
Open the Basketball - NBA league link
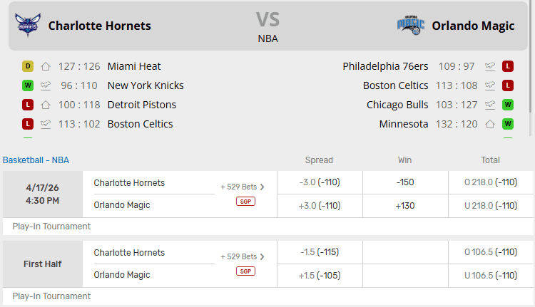36,160
